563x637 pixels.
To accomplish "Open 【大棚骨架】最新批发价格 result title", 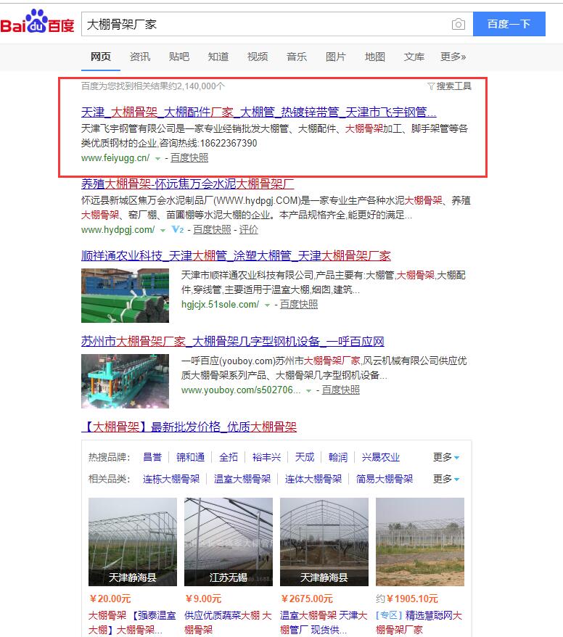I will (x=189, y=427).
